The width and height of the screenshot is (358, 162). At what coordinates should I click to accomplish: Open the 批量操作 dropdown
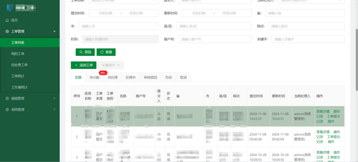coord(111,65)
